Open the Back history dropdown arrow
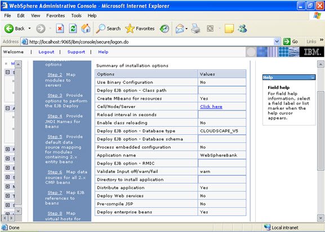 [x=29, y=28]
